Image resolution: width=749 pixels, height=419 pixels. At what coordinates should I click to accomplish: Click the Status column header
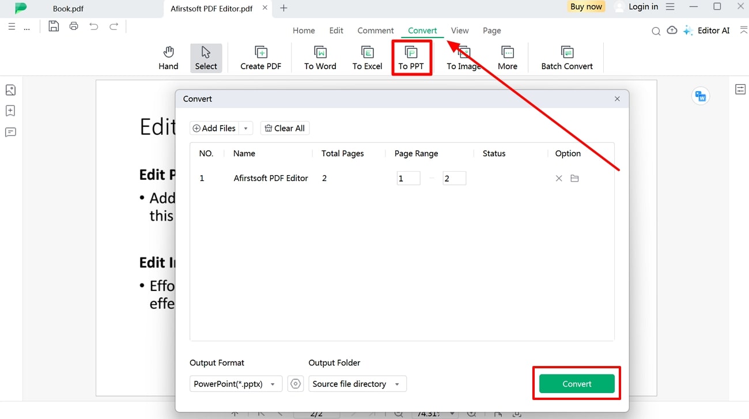[x=494, y=153]
